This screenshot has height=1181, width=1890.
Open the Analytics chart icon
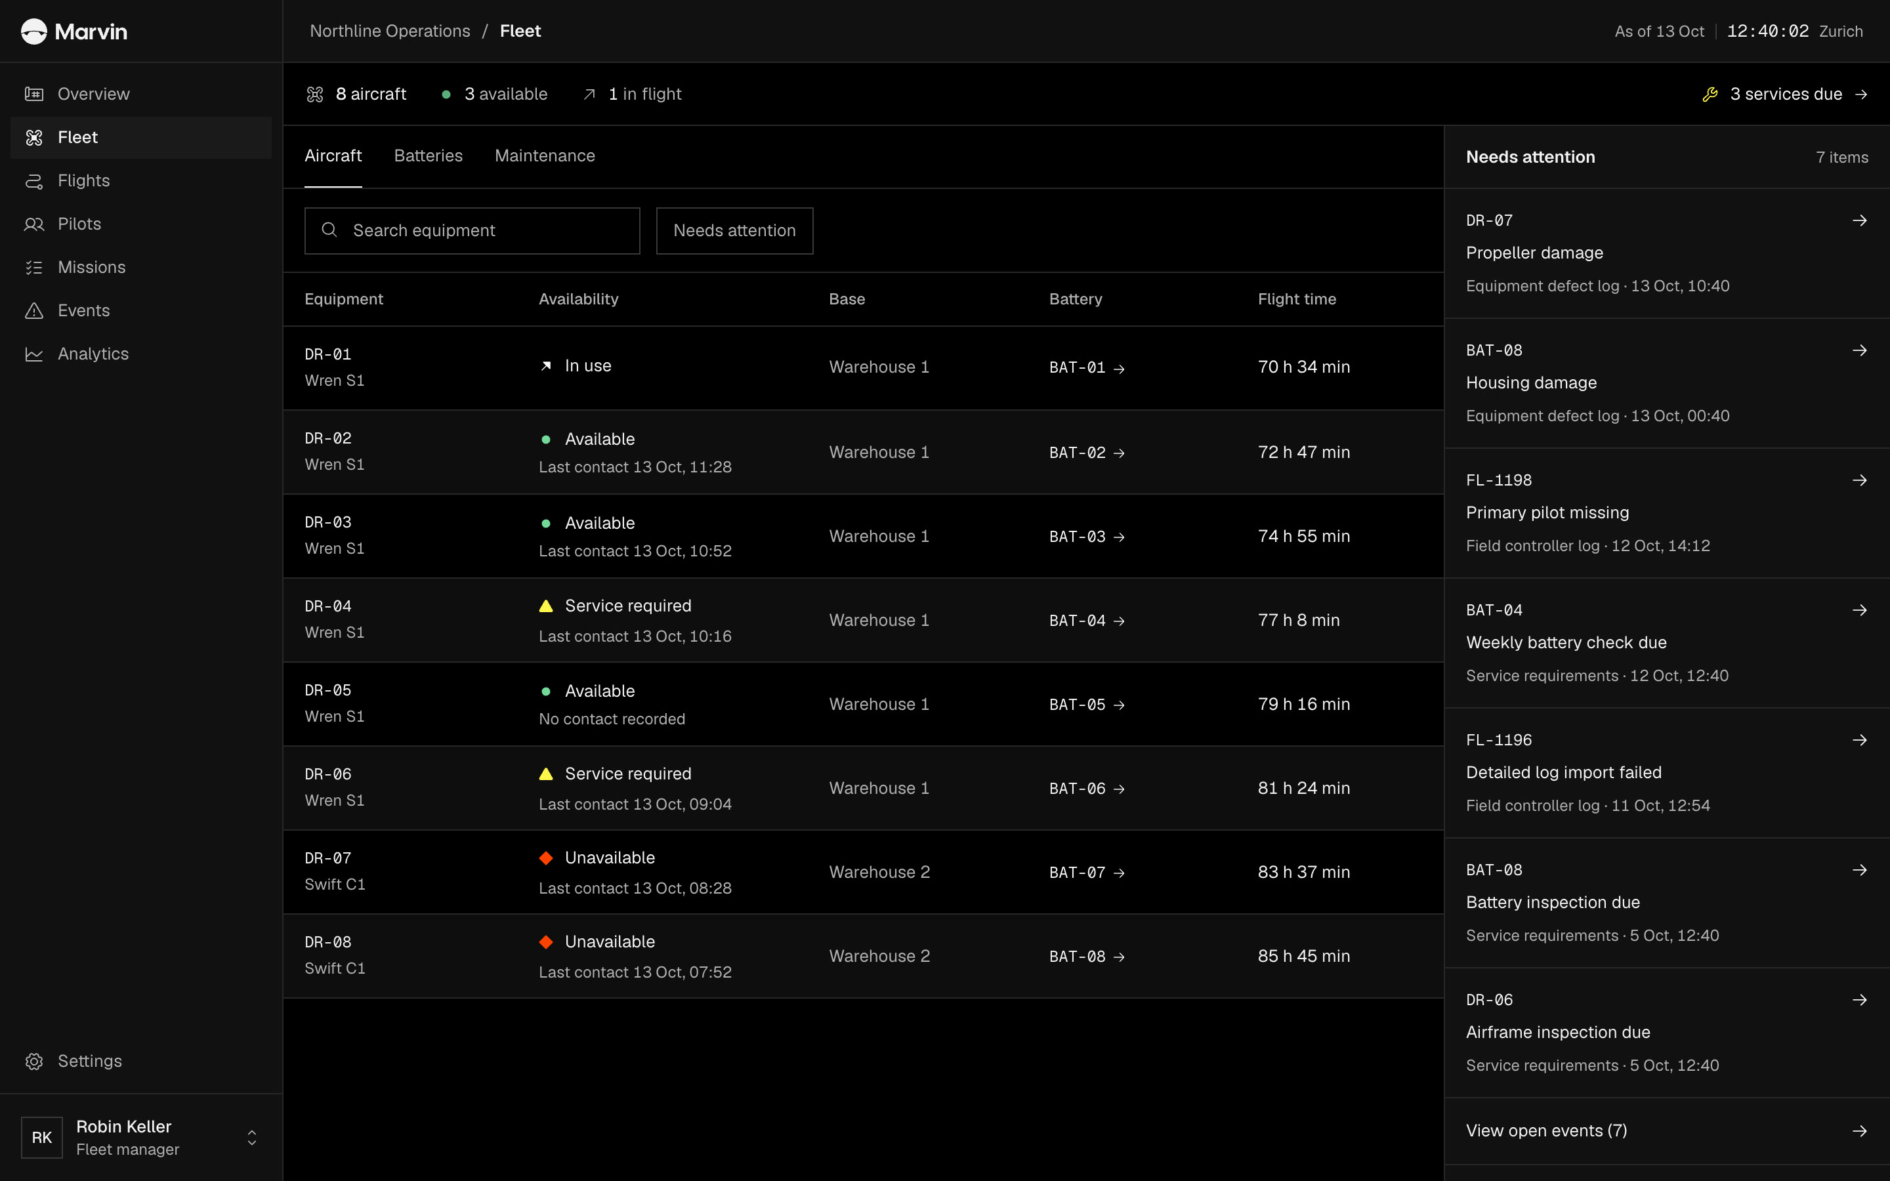(33, 354)
